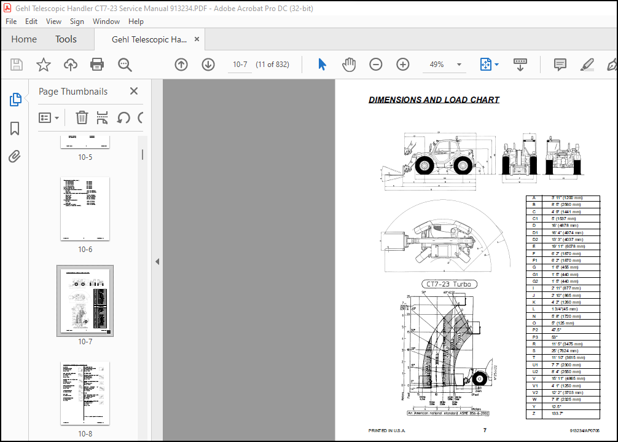The height and width of the screenshot is (442, 618).
Task: Open Page Thumbnails side panel icon
Action: (15, 100)
